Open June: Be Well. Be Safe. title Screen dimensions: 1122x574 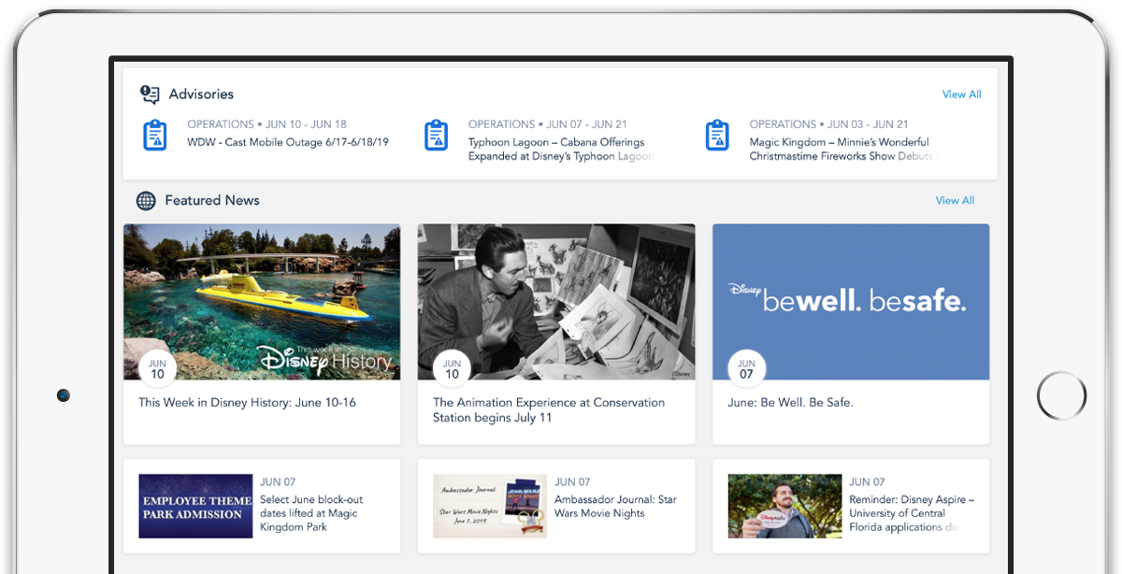[790, 403]
